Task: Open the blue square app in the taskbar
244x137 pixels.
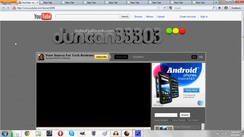Action: coord(138,134)
